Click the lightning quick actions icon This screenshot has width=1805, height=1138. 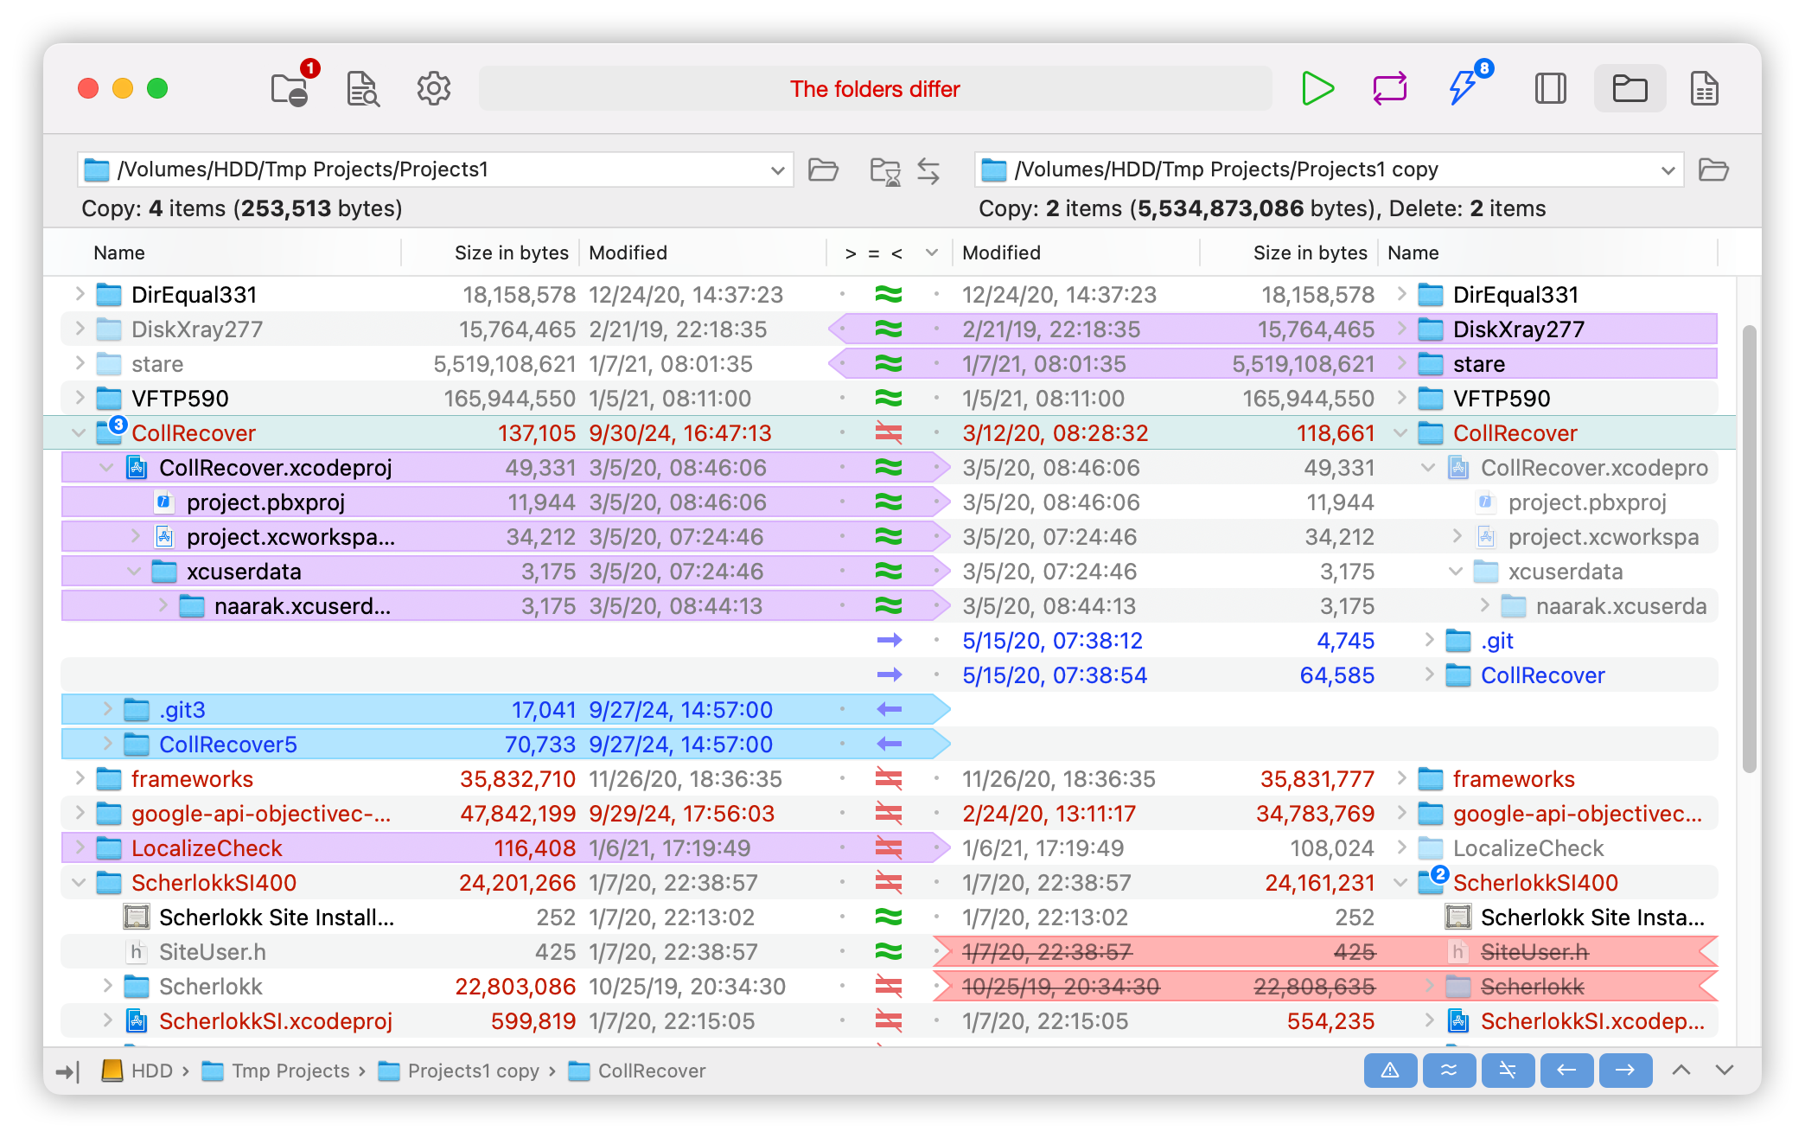tap(1463, 88)
